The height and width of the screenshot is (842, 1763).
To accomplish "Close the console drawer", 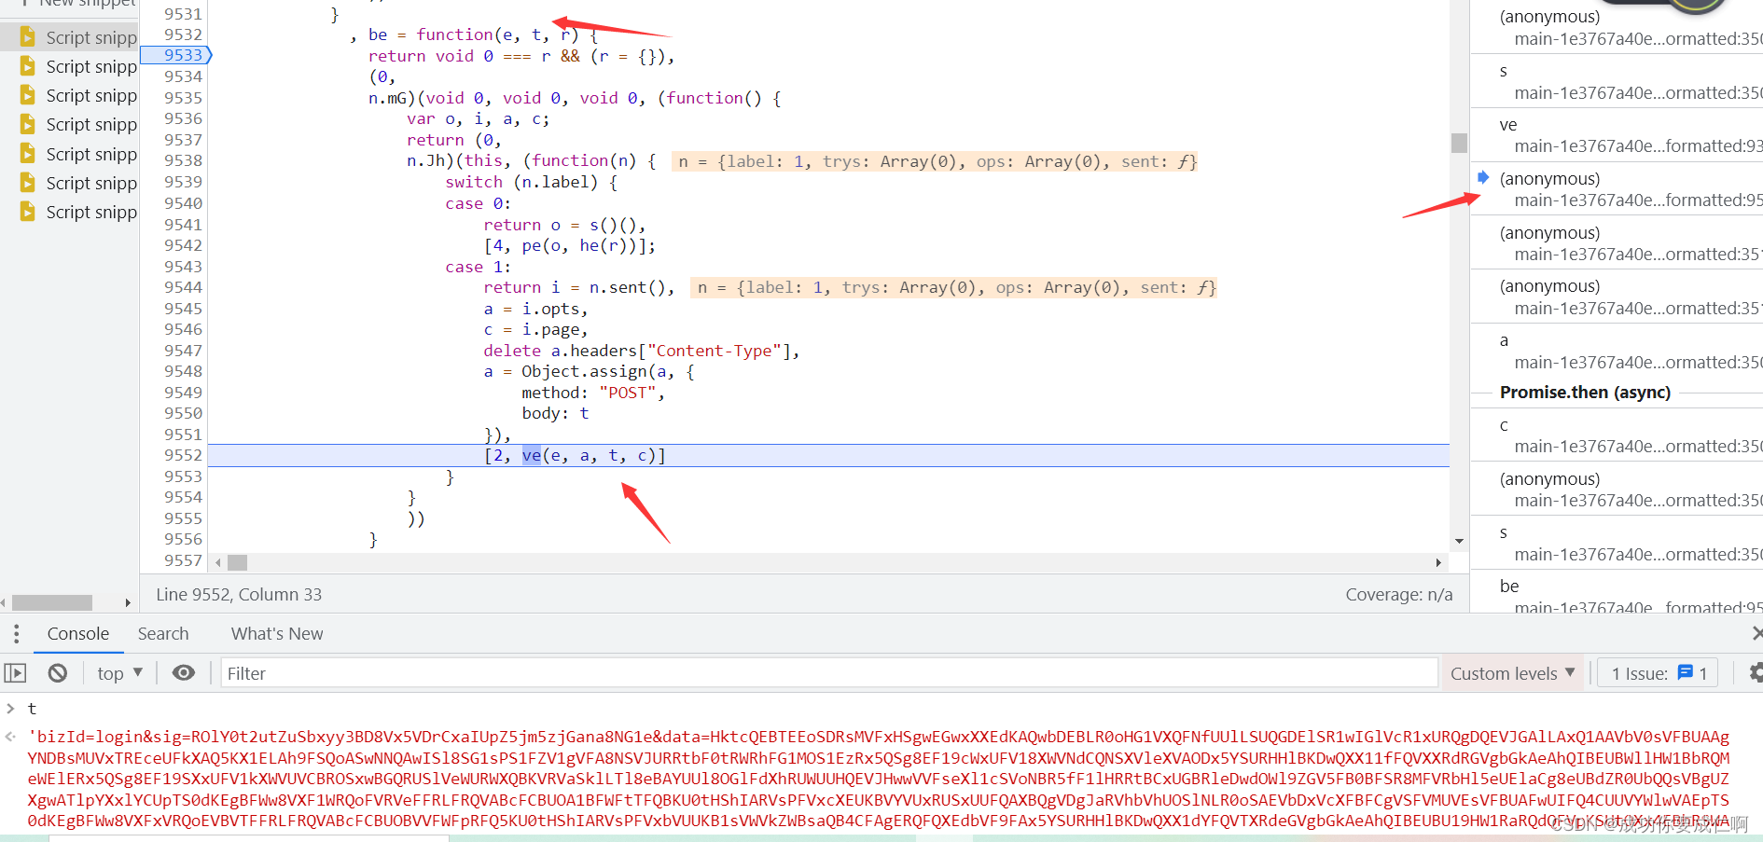I will tap(1757, 634).
